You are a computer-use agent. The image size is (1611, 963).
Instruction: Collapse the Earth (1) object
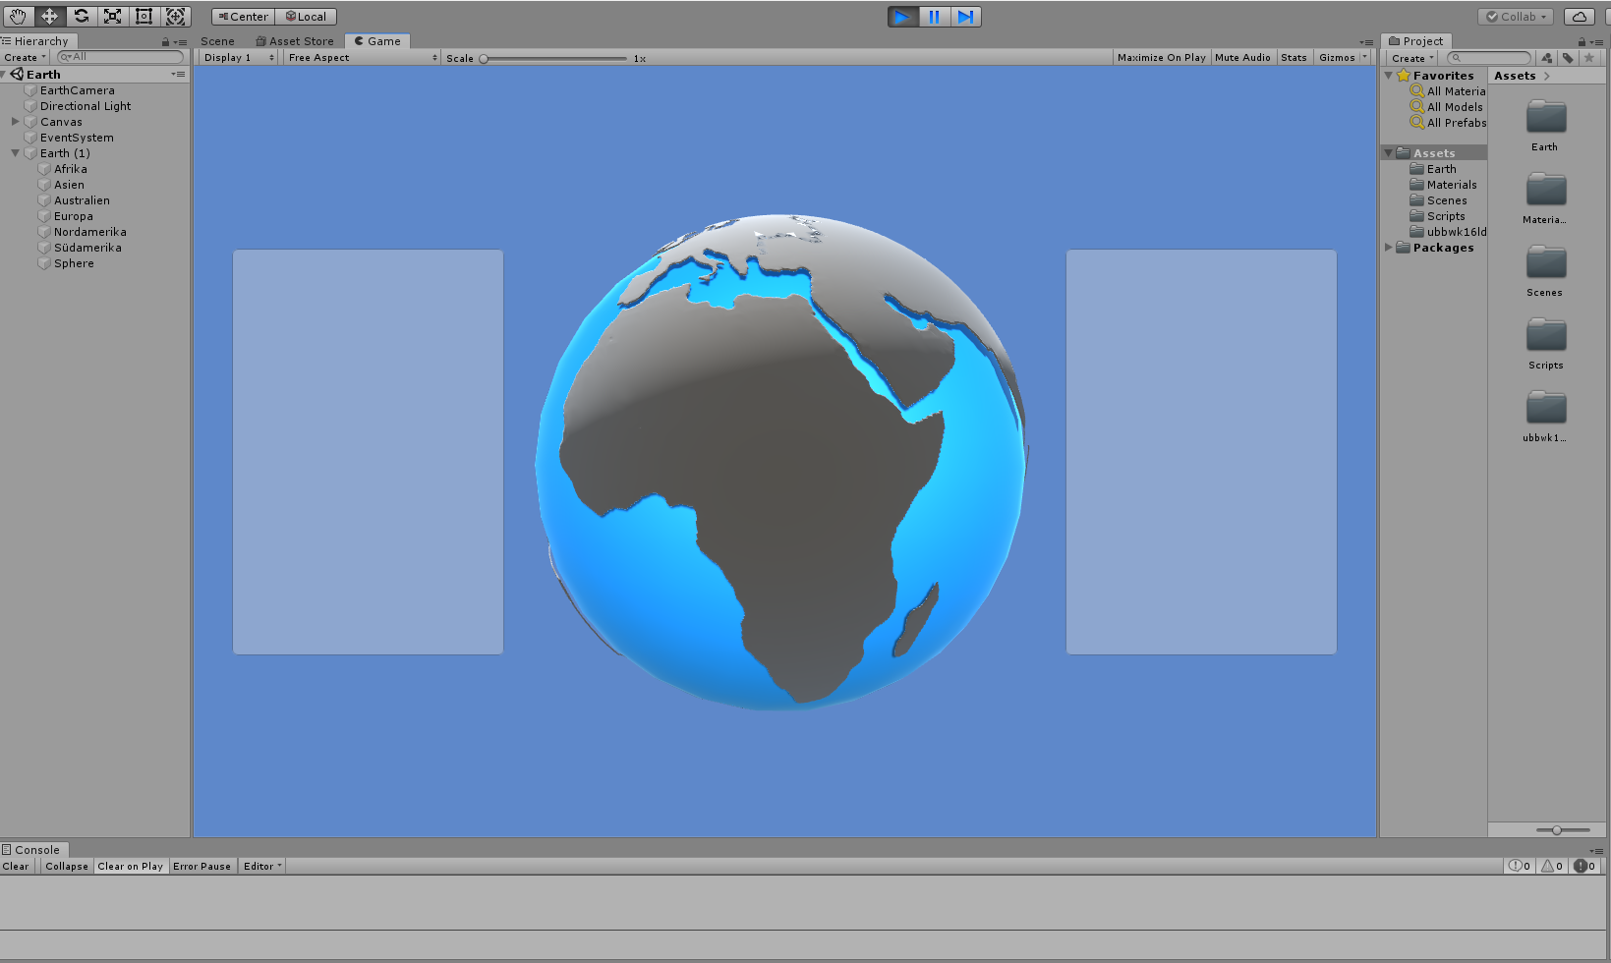[16, 153]
